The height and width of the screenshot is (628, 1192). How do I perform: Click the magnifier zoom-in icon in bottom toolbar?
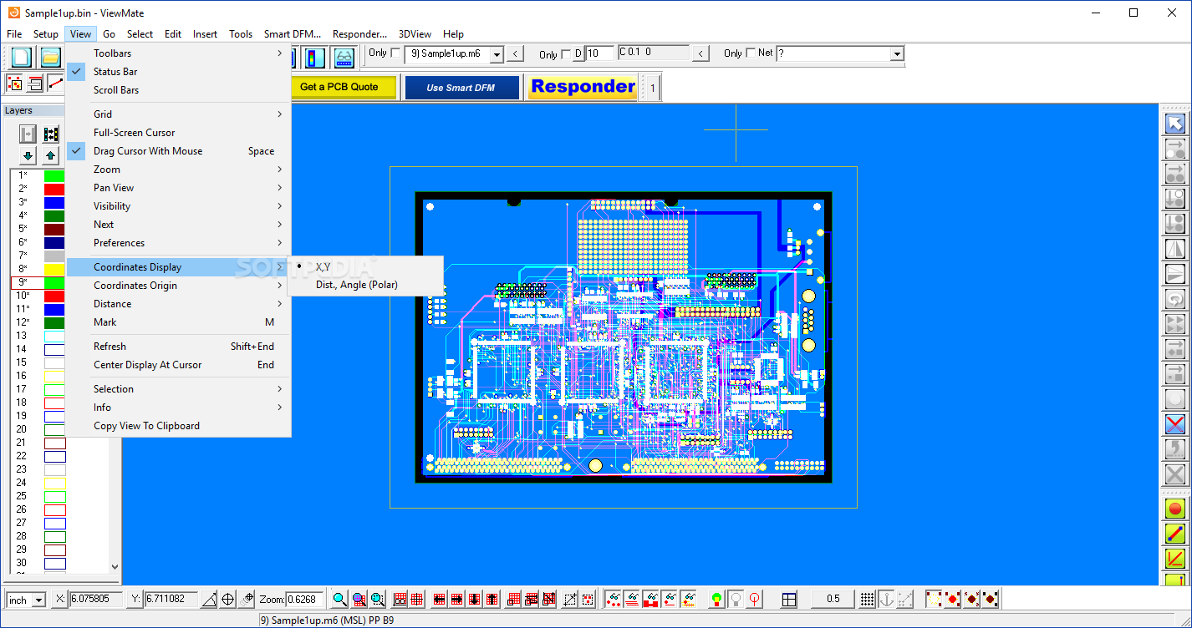pos(339,599)
